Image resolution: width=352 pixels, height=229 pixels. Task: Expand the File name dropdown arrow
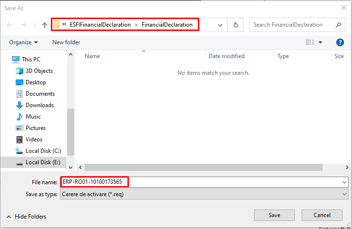coord(344,182)
